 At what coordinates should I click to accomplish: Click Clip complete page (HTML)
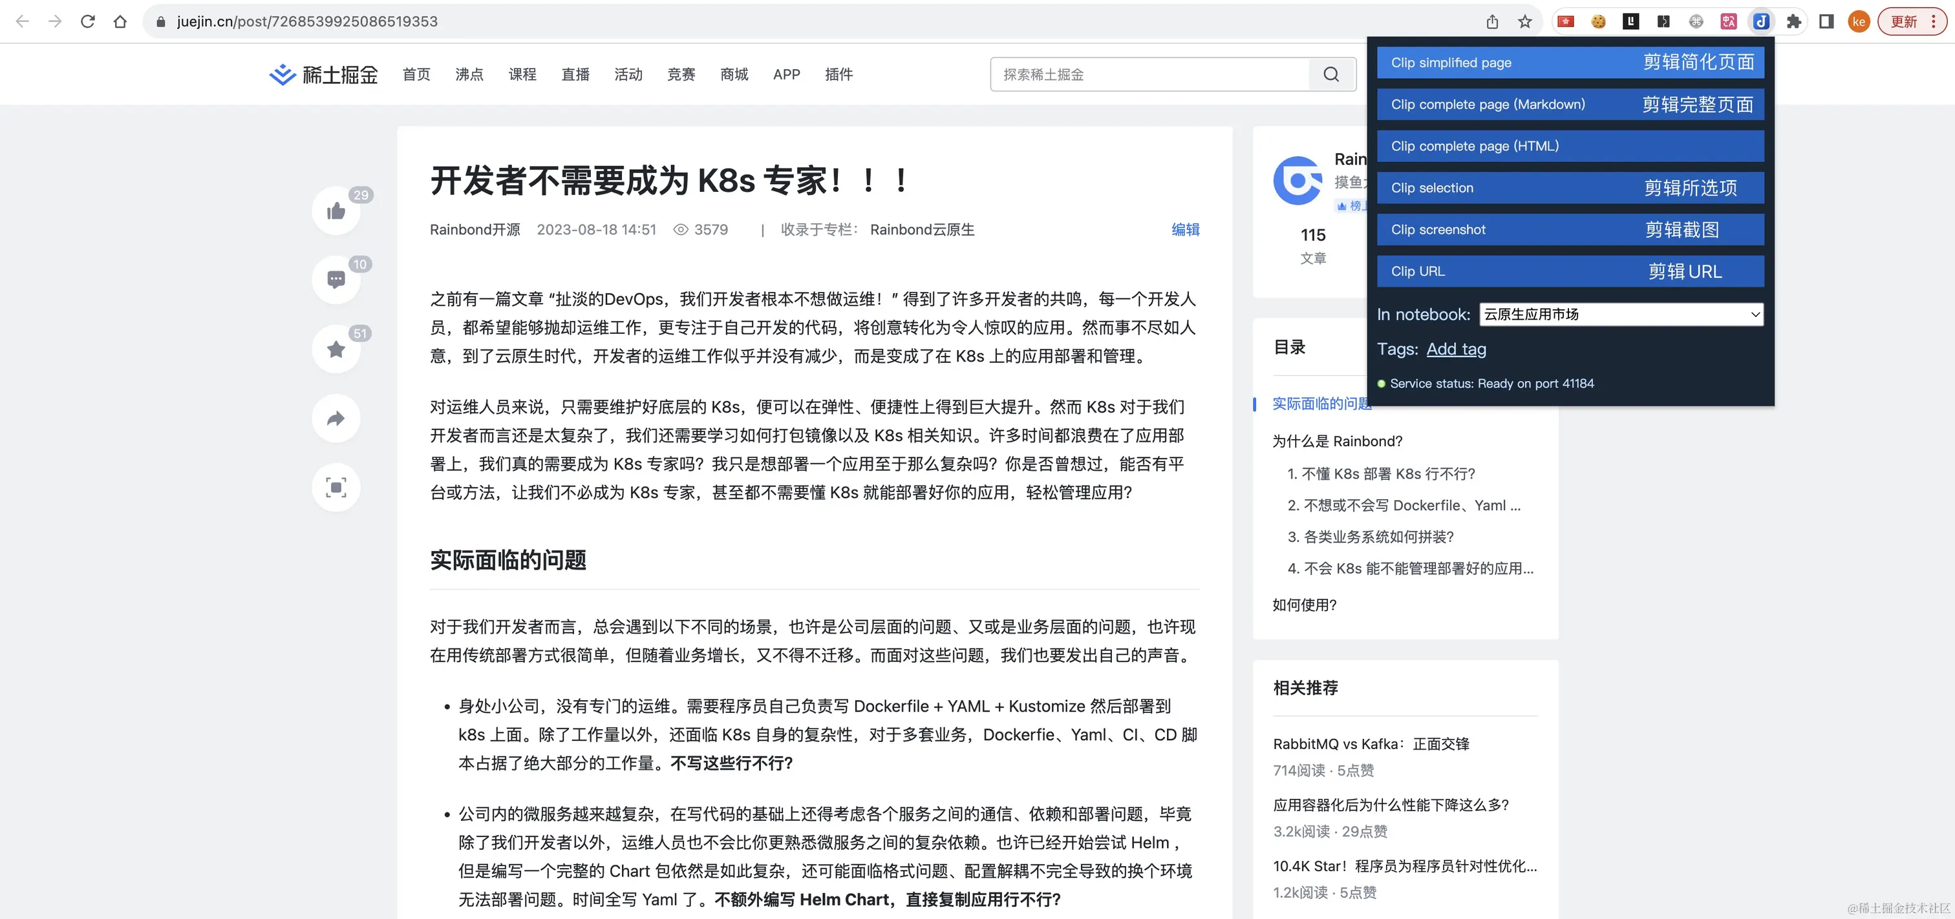click(1570, 145)
